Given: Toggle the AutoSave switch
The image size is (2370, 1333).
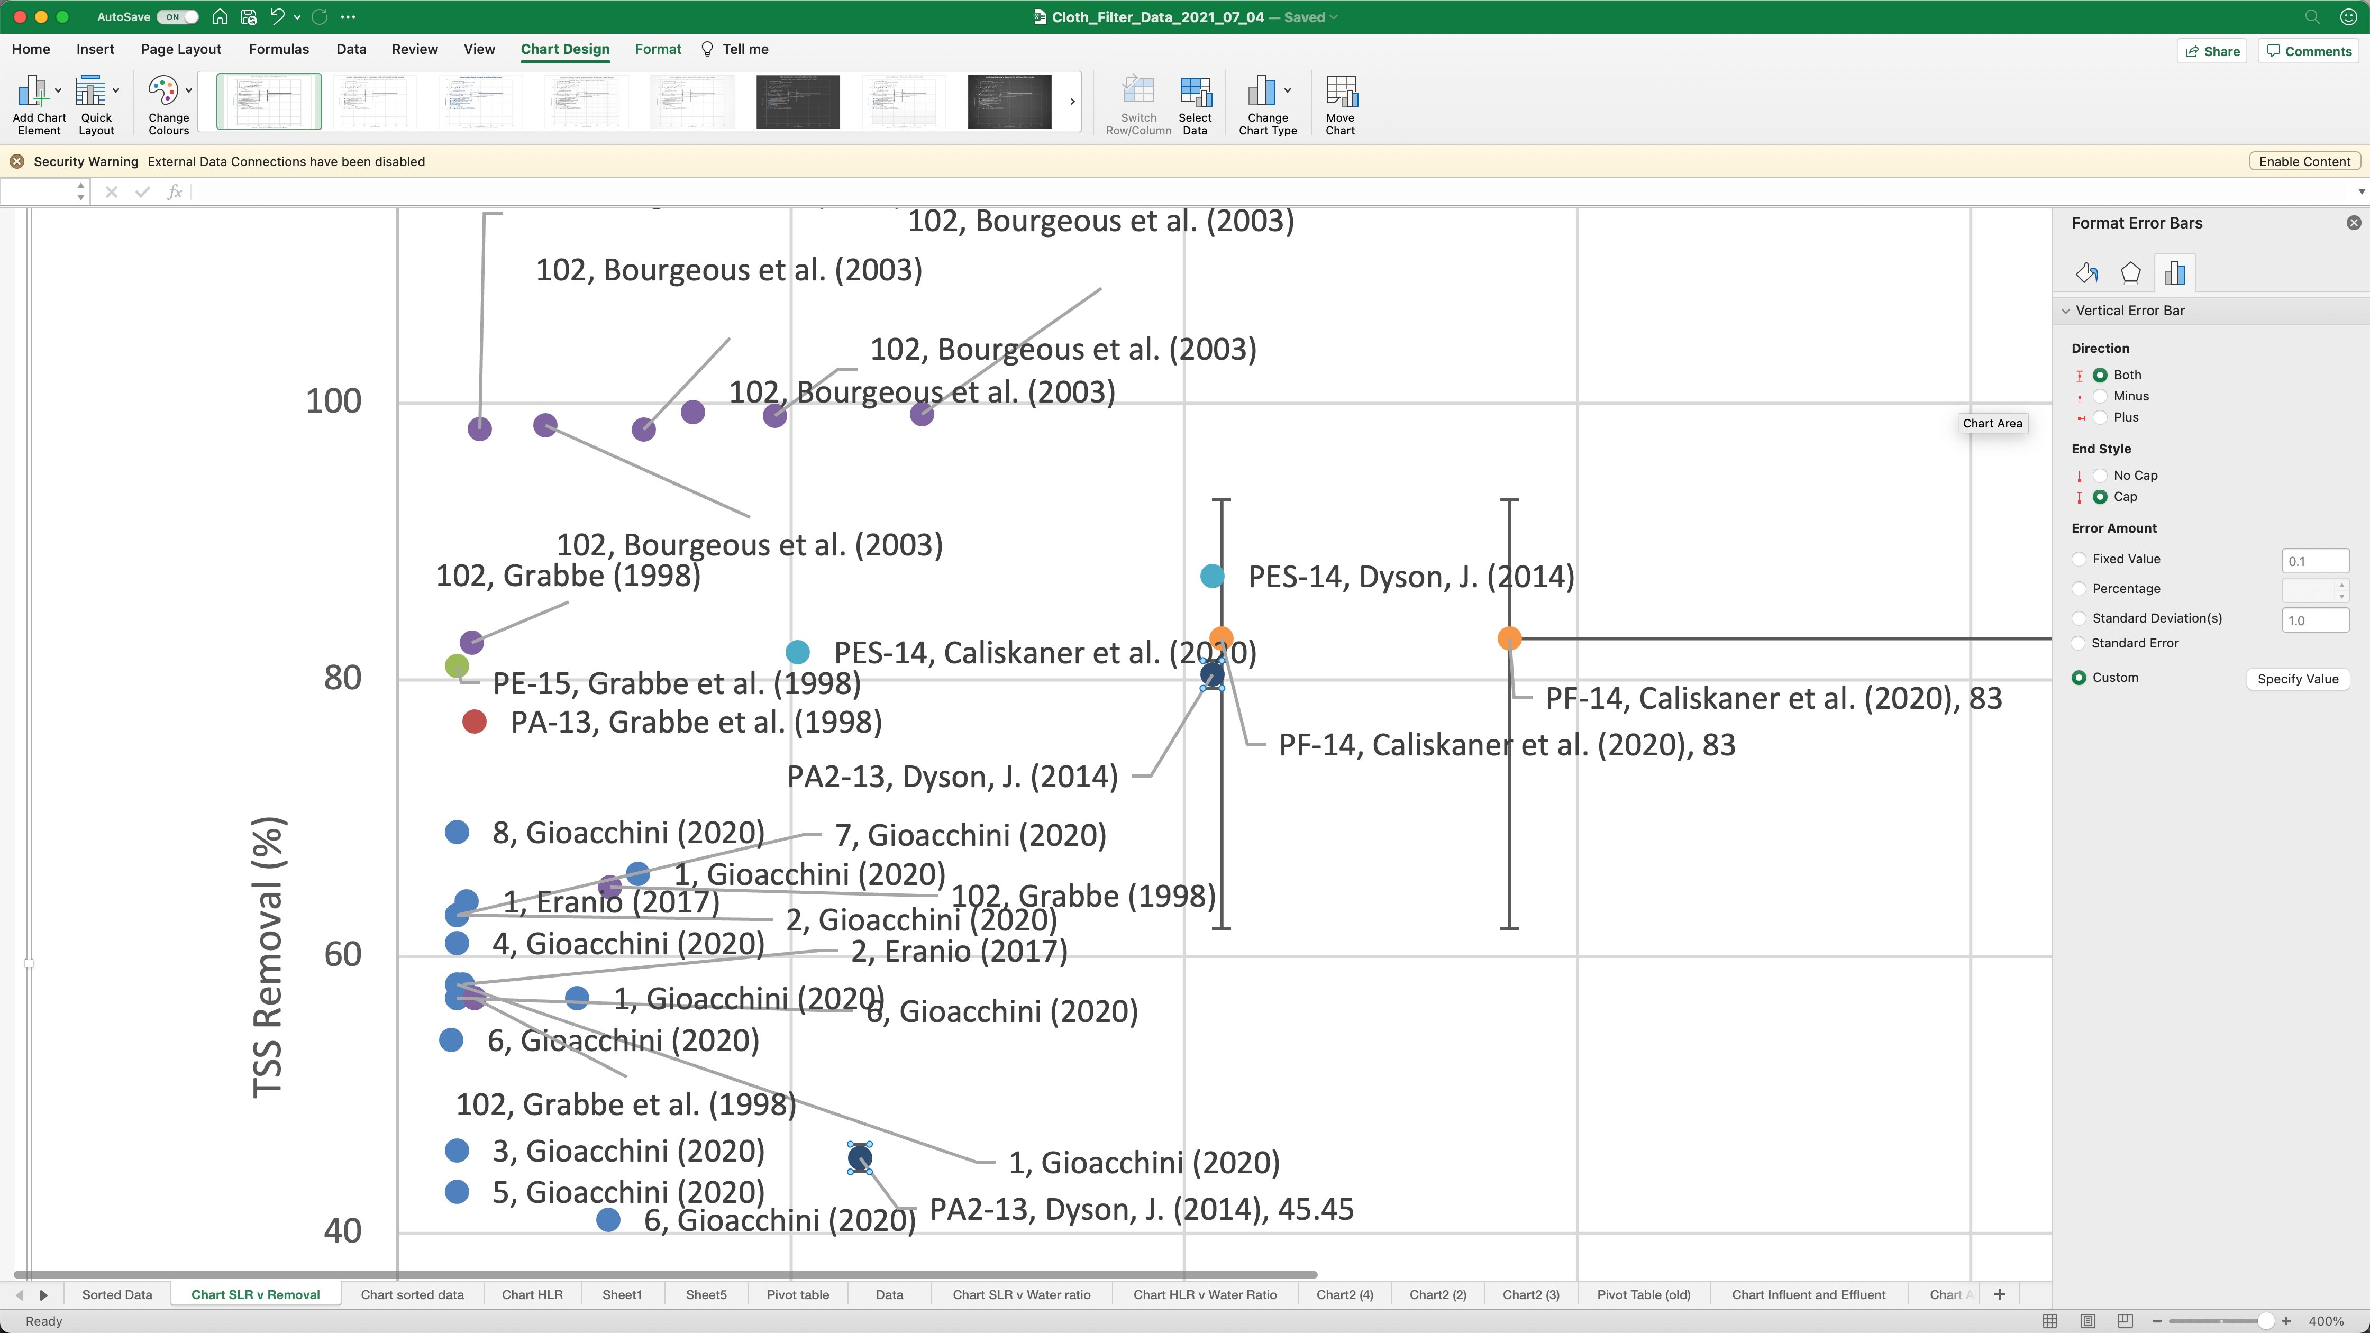Looking at the screenshot, I should coord(177,16).
